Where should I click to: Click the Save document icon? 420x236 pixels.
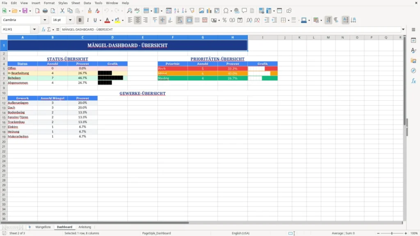click(x=25, y=11)
